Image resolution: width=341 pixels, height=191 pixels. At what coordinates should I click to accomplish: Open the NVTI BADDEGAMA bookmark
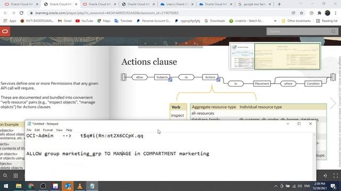pos(37,21)
